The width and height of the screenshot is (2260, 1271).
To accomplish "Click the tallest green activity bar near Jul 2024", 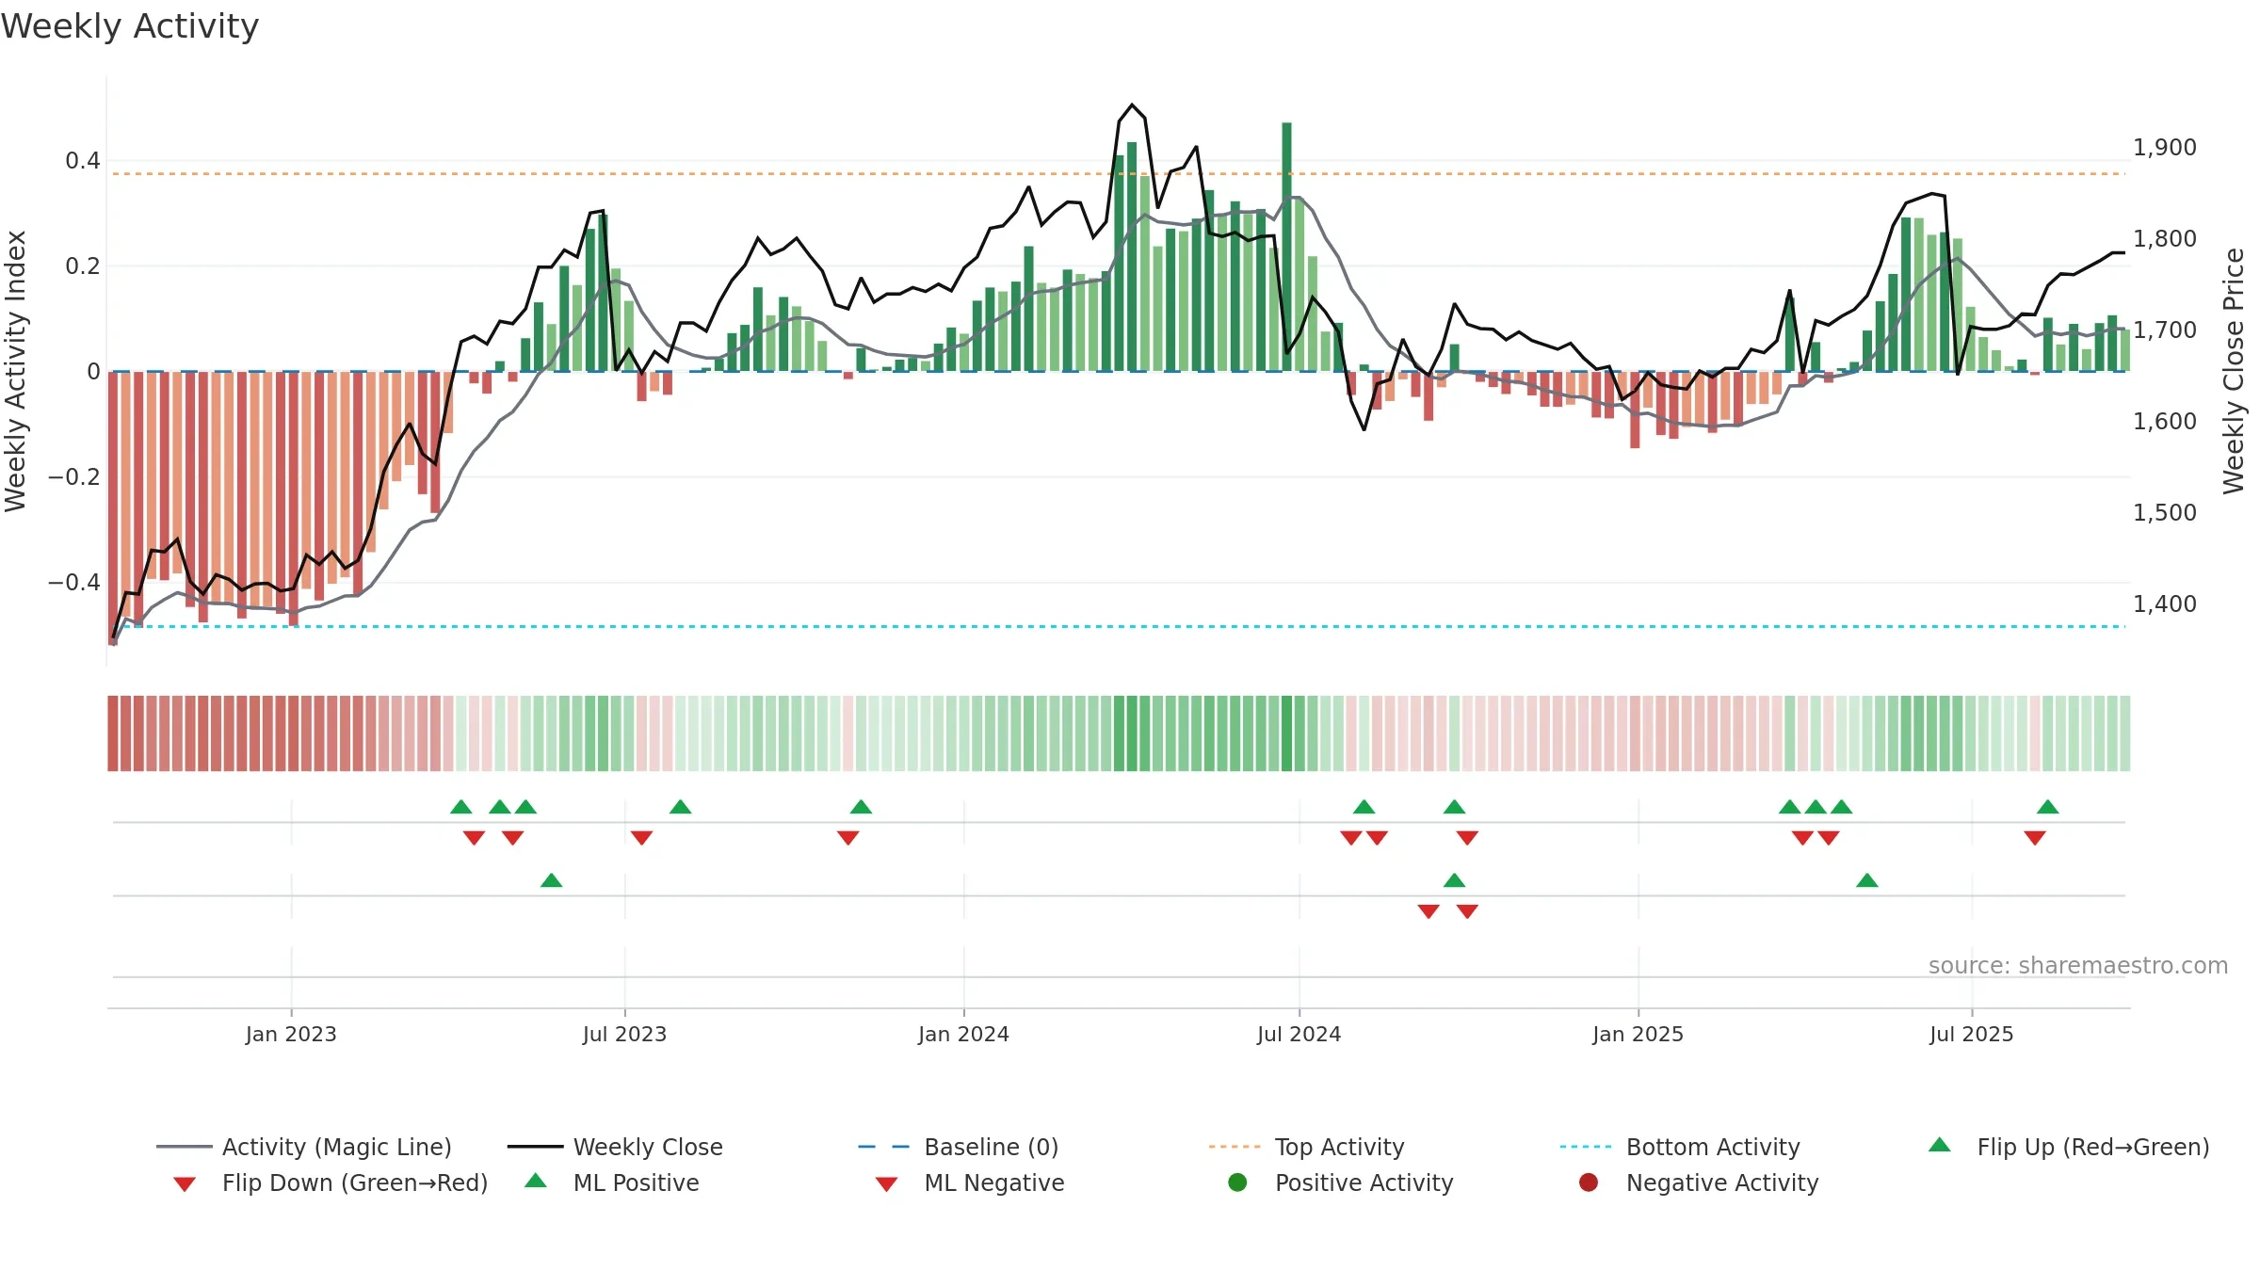I will (x=1286, y=247).
